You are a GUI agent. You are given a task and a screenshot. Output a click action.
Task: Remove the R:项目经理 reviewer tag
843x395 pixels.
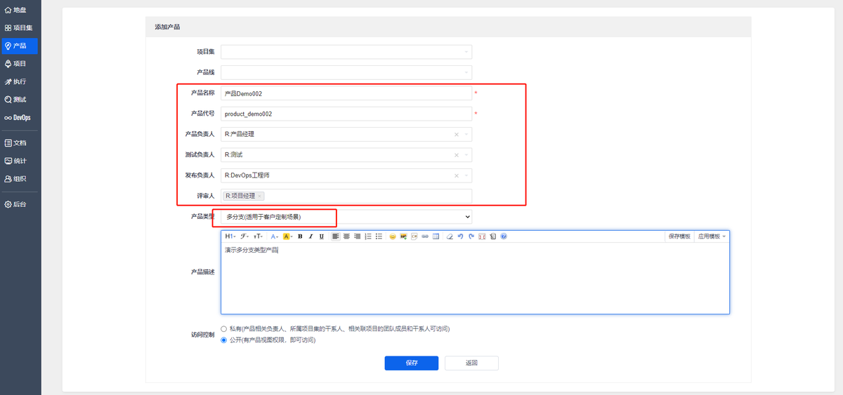click(261, 196)
